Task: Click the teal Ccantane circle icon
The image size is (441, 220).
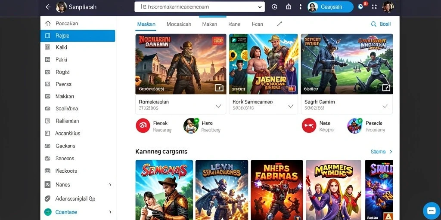Action: [x=48, y=212]
